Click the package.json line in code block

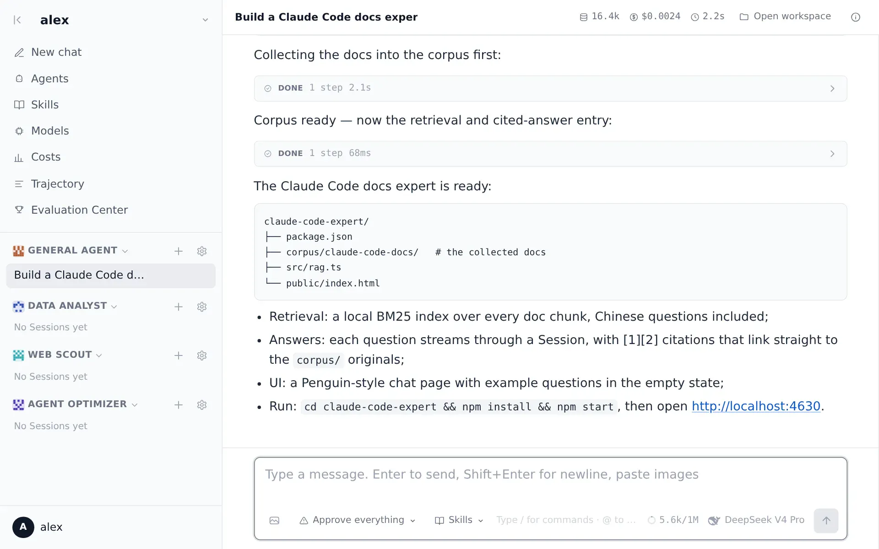(x=319, y=237)
